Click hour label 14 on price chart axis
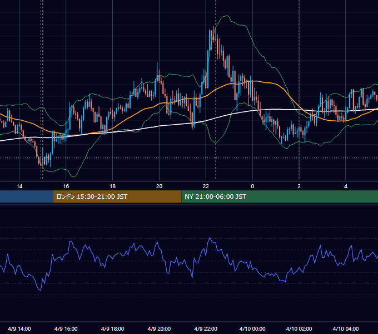This screenshot has height=334, width=378. pos(19,186)
